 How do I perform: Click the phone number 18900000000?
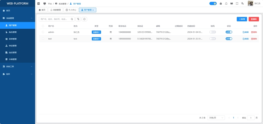125,39
